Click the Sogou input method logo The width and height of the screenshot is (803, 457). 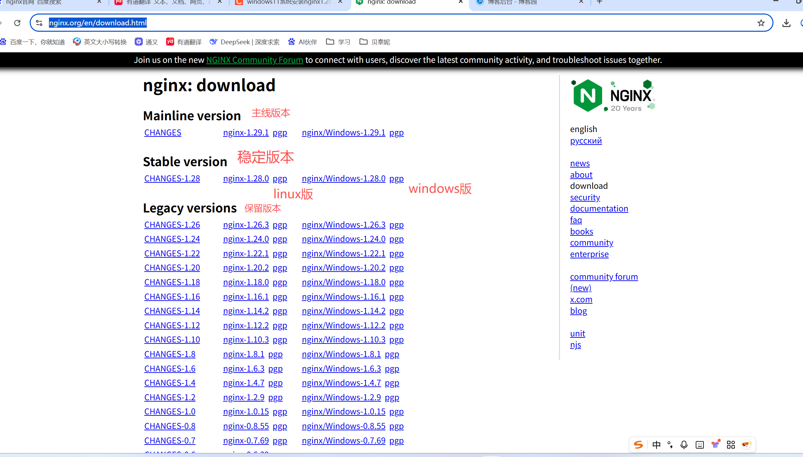[x=638, y=445]
